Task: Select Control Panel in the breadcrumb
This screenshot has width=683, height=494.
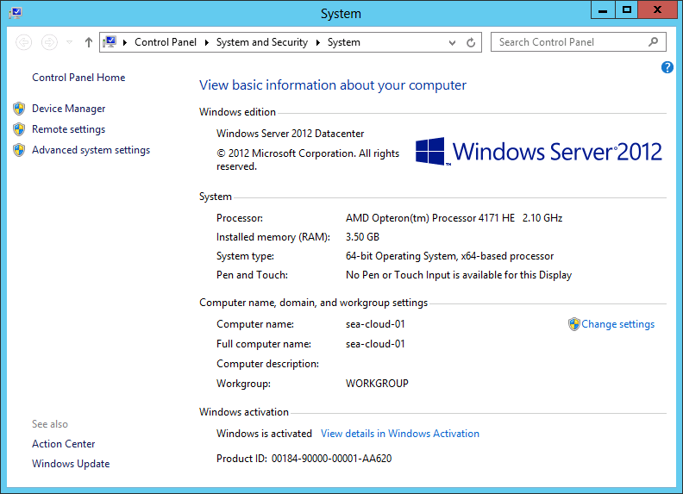Action: click(165, 42)
